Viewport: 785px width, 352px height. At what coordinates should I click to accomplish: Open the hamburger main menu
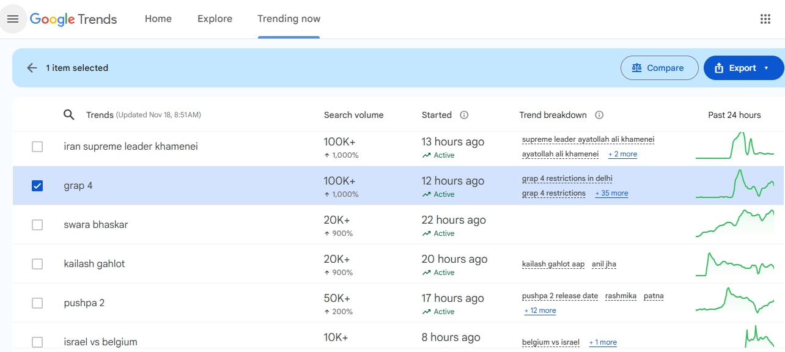(x=13, y=19)
